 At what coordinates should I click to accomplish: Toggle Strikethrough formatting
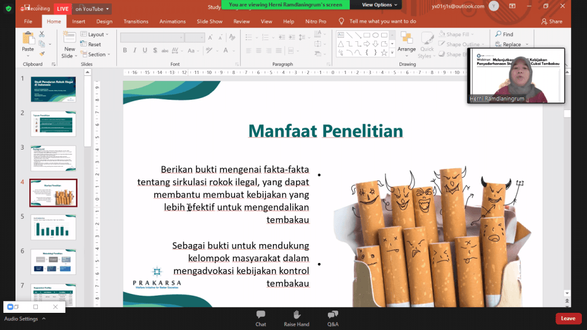[165, 50]
